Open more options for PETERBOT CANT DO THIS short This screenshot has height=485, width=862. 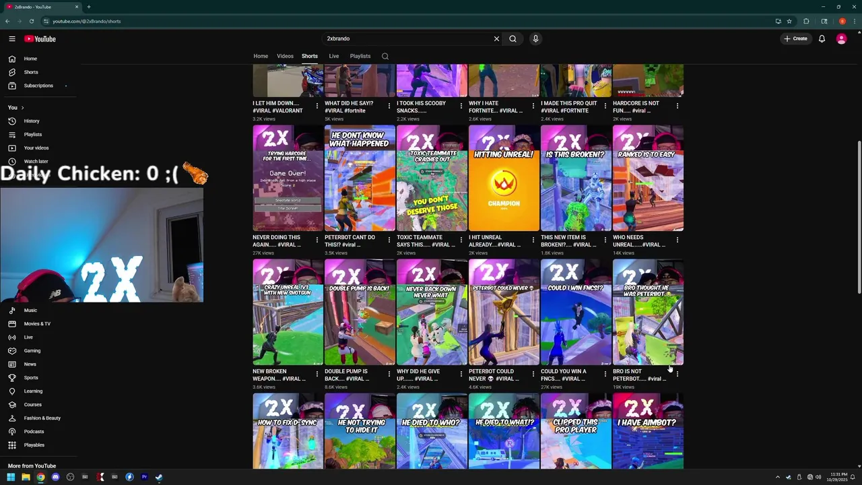[389, 240]
